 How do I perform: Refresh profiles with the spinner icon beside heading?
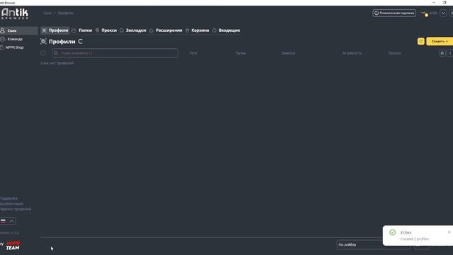click(80, 42)
